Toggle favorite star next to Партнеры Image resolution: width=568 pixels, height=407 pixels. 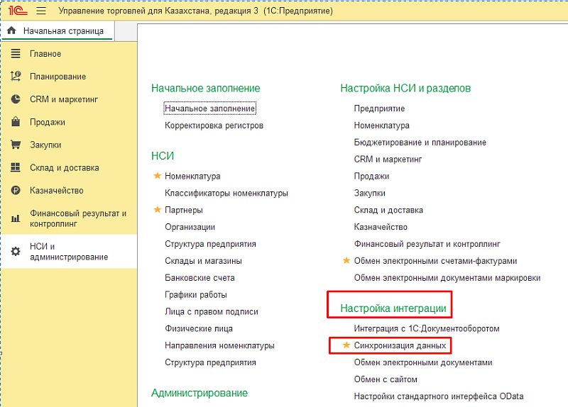(x=157, y=210)
